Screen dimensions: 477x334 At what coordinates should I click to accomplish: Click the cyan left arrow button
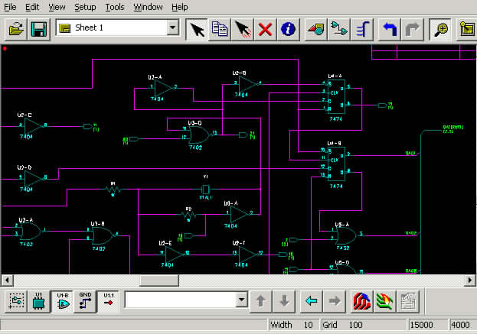click(311, 301)
